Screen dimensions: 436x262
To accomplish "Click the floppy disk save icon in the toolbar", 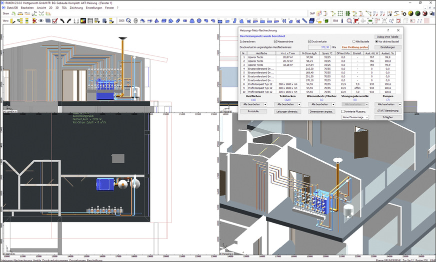I will click(90, 21).
